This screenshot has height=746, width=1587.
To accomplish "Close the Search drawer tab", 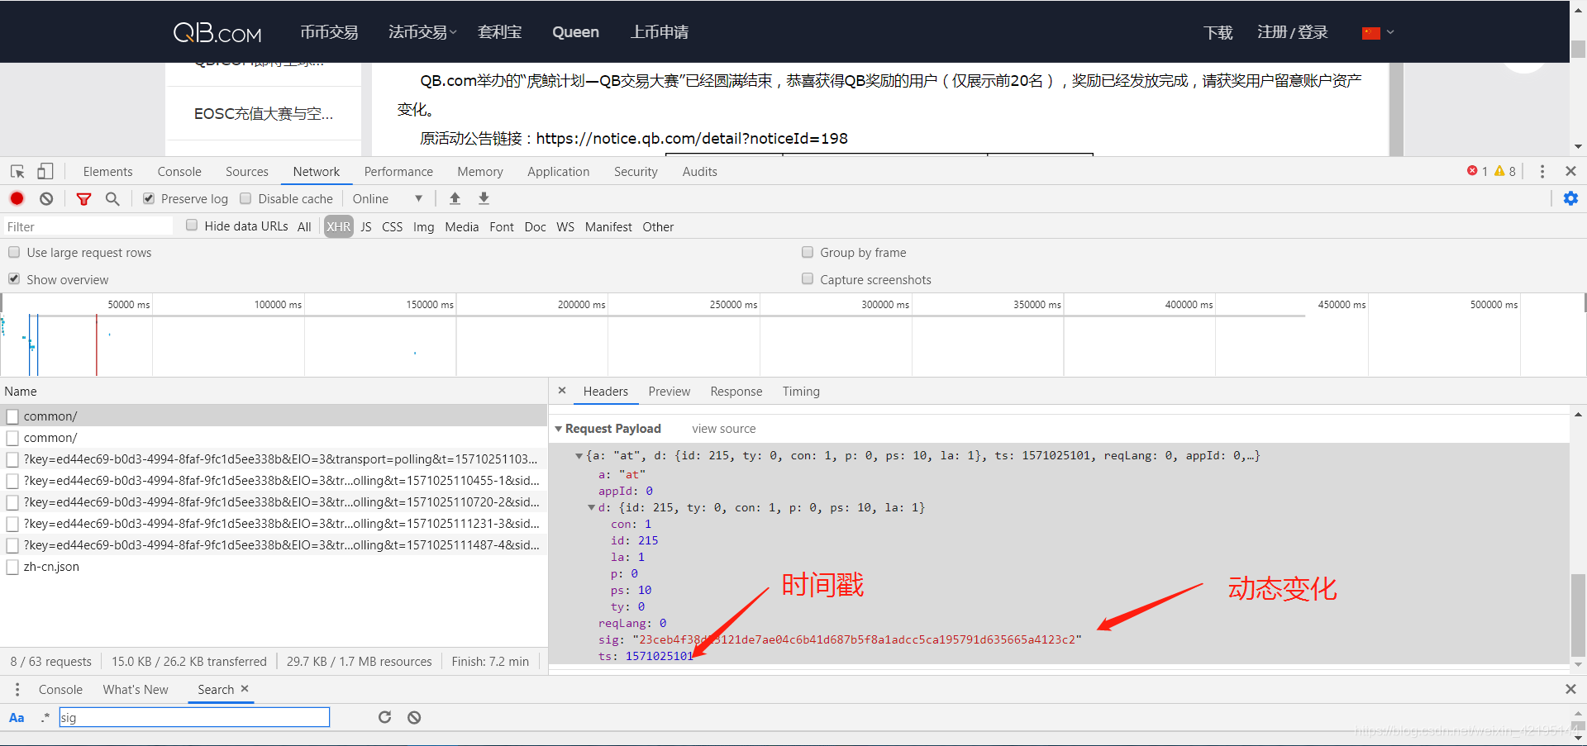I will (x=245, y=688).
